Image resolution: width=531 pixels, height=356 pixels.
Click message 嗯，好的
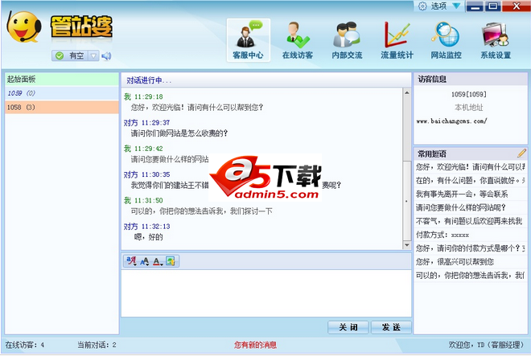point(148,237)
